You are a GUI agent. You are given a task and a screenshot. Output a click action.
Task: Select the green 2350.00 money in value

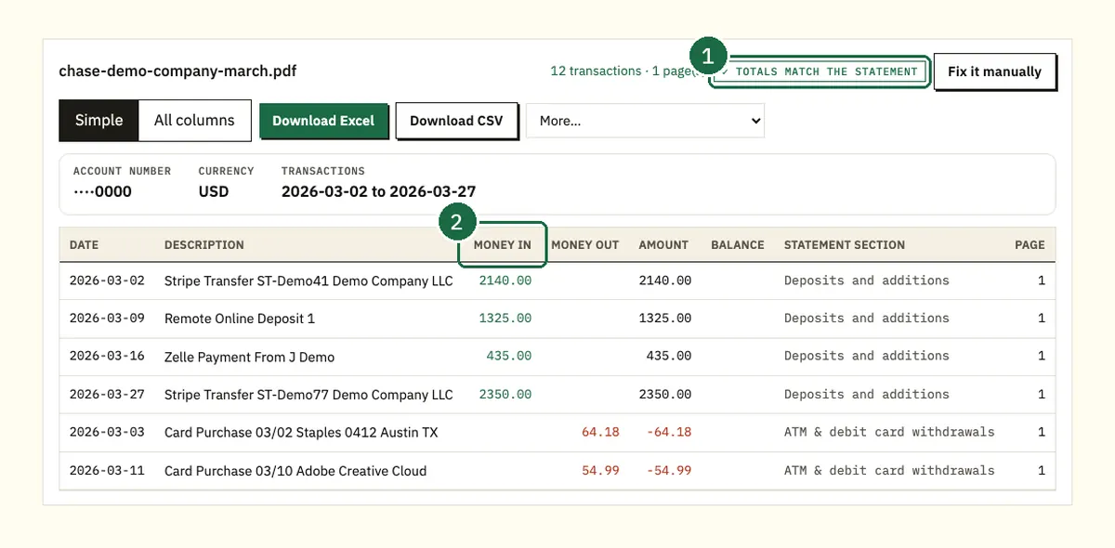(505, 395)
